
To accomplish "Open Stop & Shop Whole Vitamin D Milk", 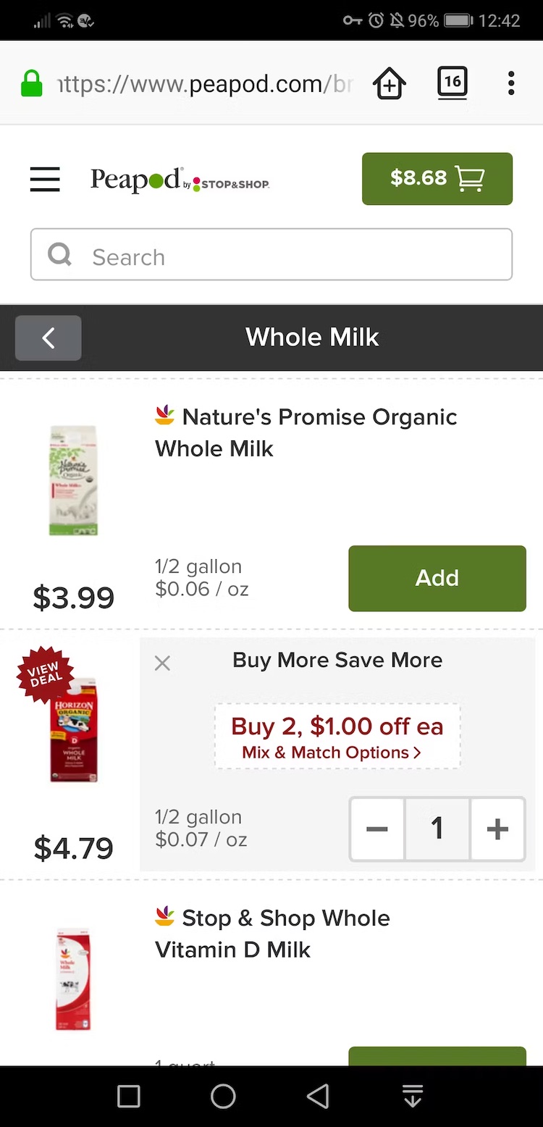I will point(272,934).
